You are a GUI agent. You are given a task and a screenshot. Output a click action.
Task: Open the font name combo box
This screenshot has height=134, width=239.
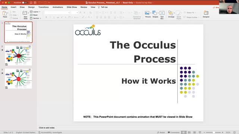coord(57,13)
